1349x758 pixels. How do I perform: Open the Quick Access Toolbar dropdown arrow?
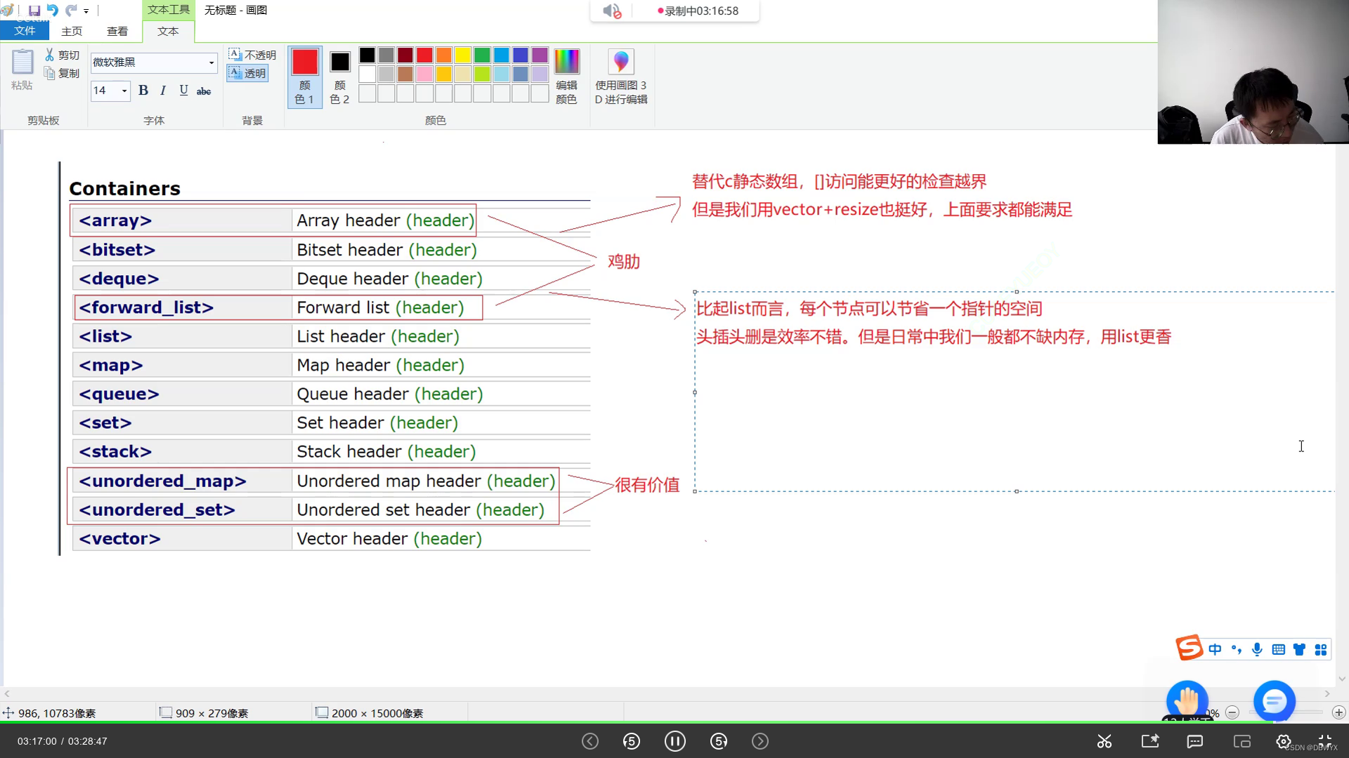(x=87, y=11)
